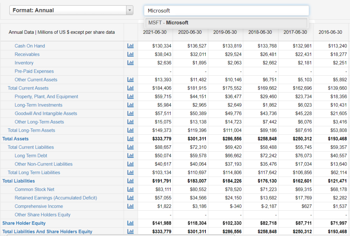Open the Receivables link
The width and height of the screenshot is (350, 236).
coord(27,54)
